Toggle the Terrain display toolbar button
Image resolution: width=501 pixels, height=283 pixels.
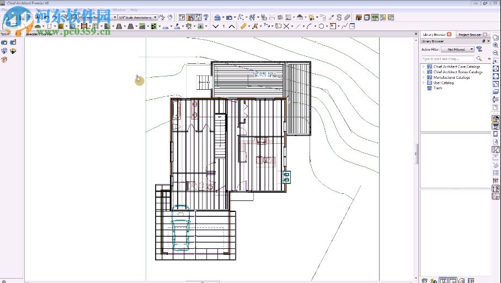(x=375, y=17)
